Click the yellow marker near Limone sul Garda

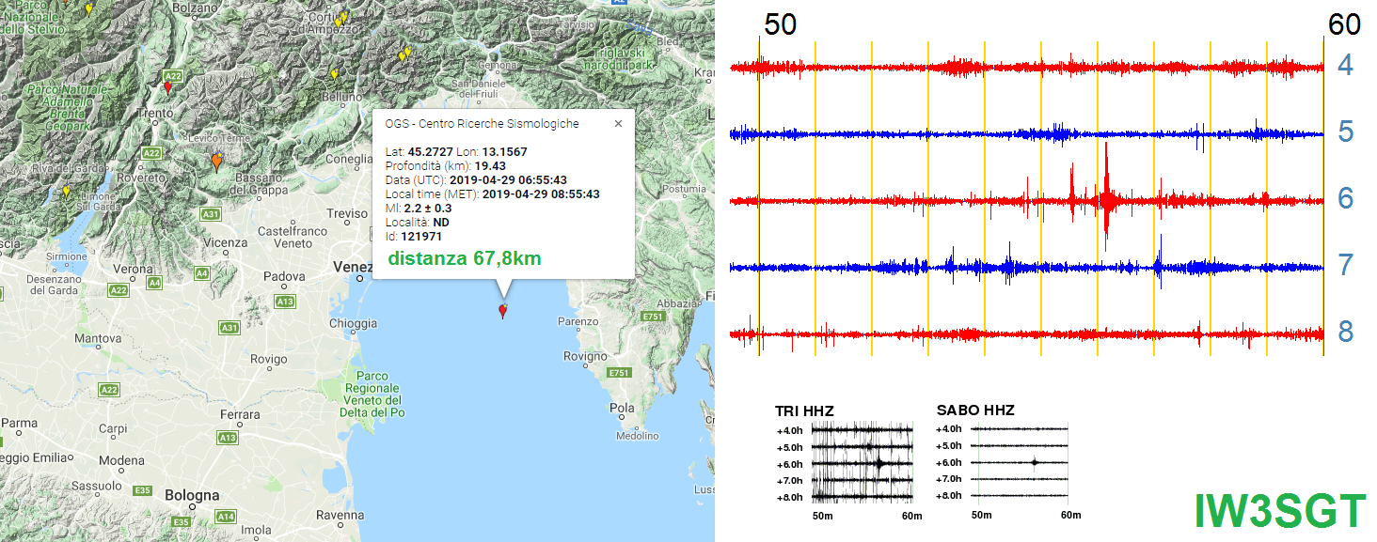point(66,192)
